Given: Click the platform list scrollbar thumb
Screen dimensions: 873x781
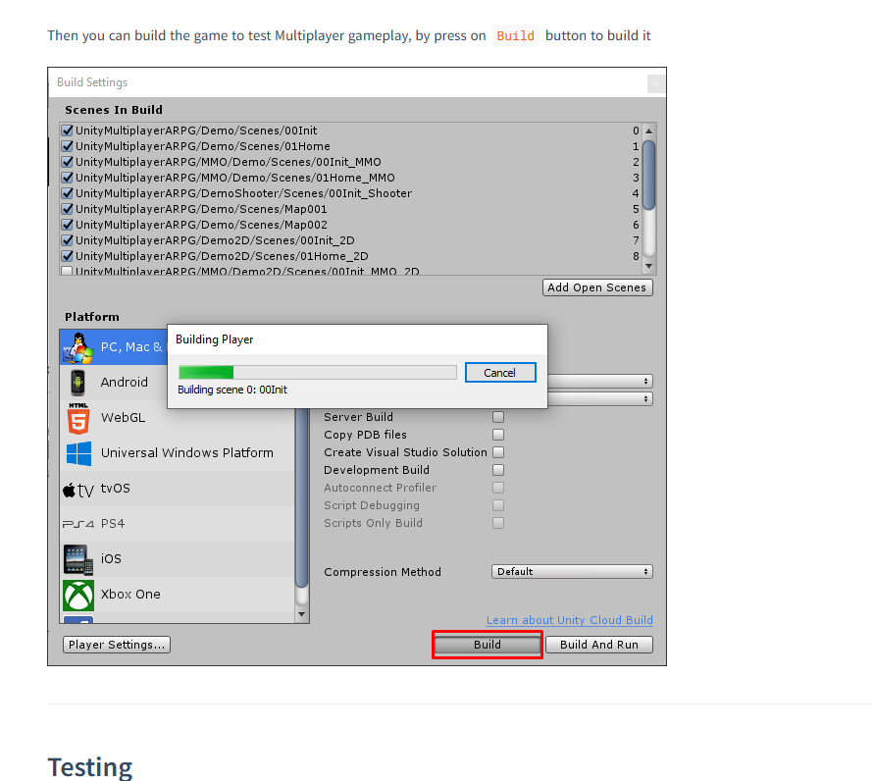Looking at the screenshot, I should [302, 498].
